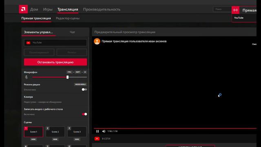Click the NONE hotkey under Scene 1

point(33,139)
